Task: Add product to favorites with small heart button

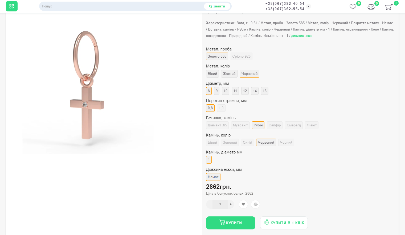Action: 243,204
